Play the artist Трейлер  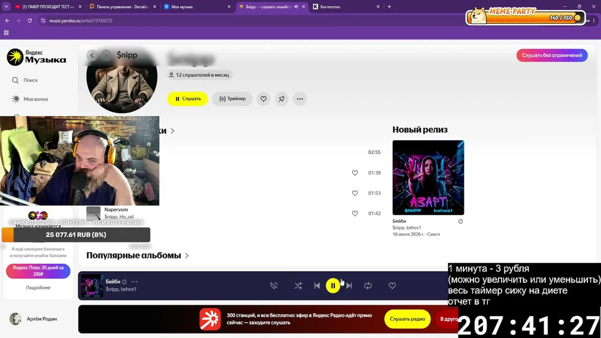pos(232,99)
